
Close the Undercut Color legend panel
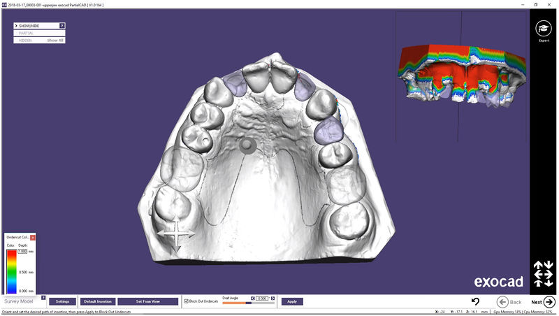click(x=32, y=237)
